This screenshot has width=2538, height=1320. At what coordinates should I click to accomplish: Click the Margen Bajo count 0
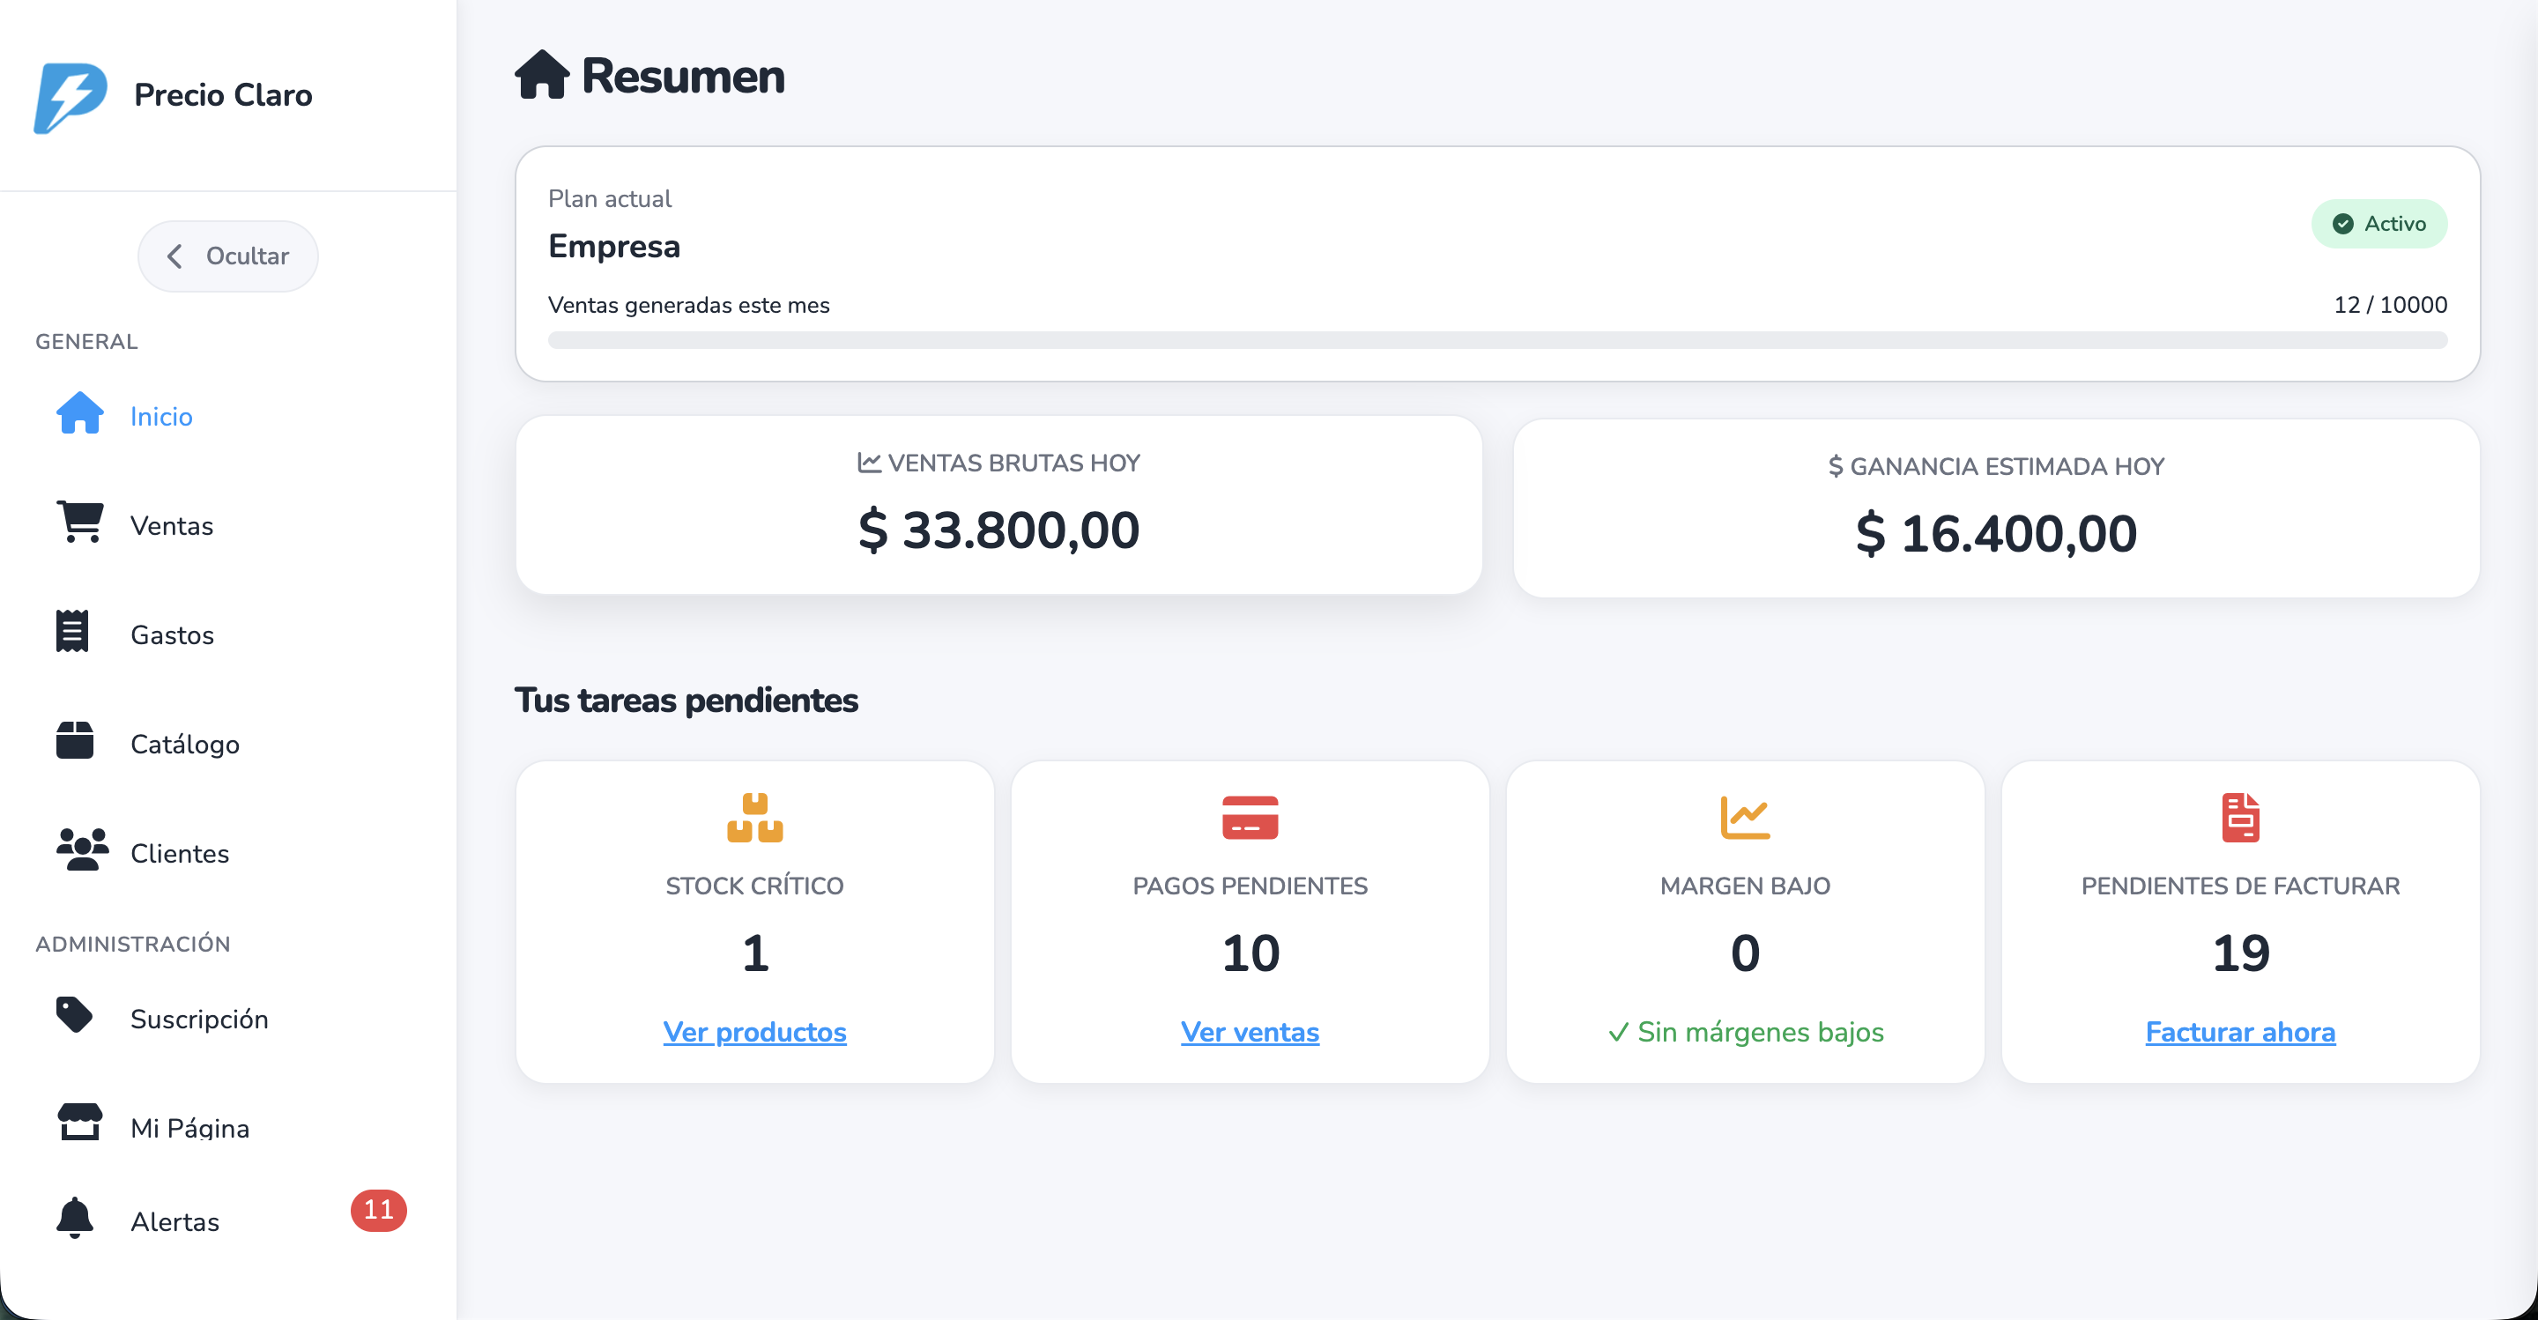pos(1745,953)
